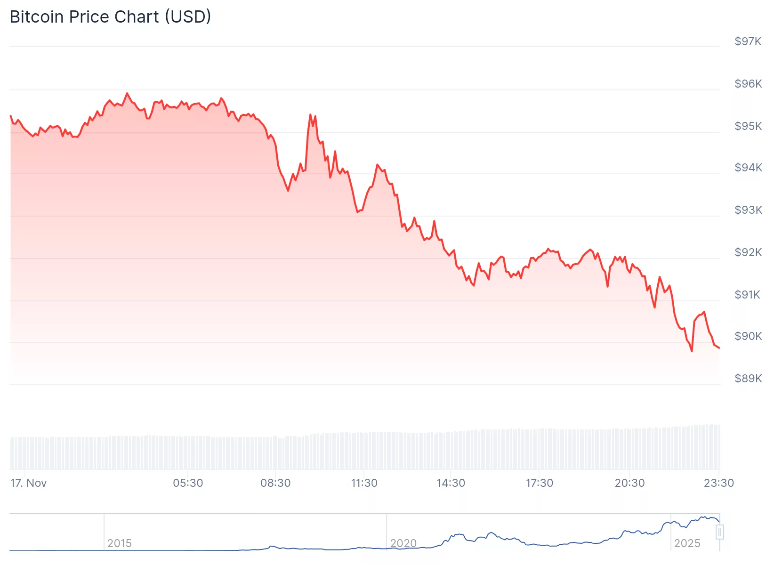
Task: Select the $90K price axis label
Action: 748,336
